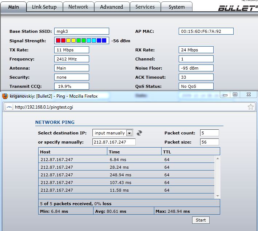The height and width of the screenshot is (231, 258).
Task: Click the signal strength color bar
Action: (82, 40)
